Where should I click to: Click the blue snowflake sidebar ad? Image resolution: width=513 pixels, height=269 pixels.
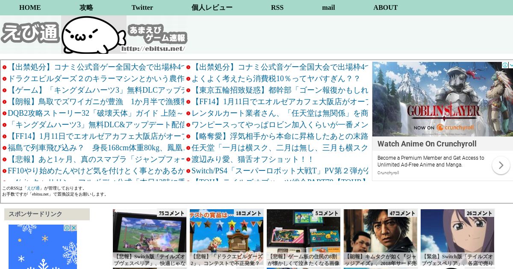pos(43,247)
